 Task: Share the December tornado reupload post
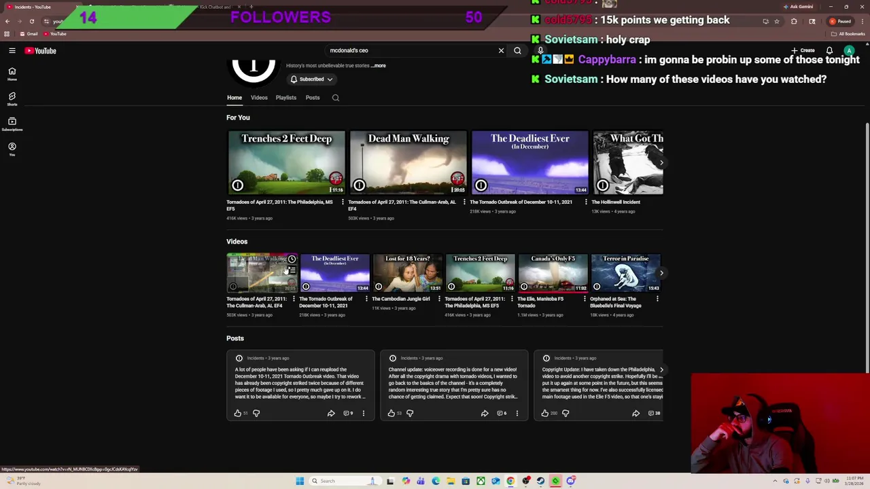pos(331,413)
